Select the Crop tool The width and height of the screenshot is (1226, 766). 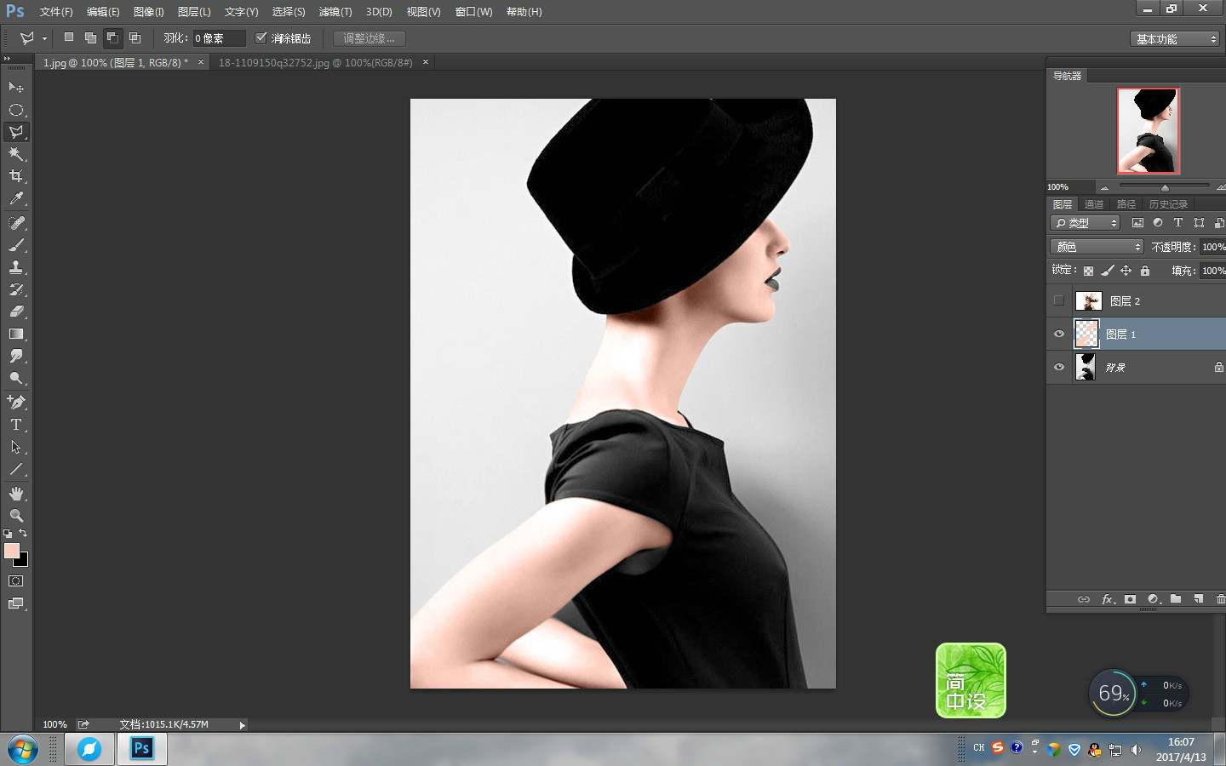coord(16,176)
